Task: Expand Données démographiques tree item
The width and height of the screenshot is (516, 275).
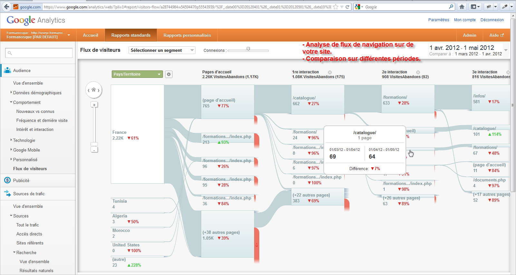Action: (11, 93)
